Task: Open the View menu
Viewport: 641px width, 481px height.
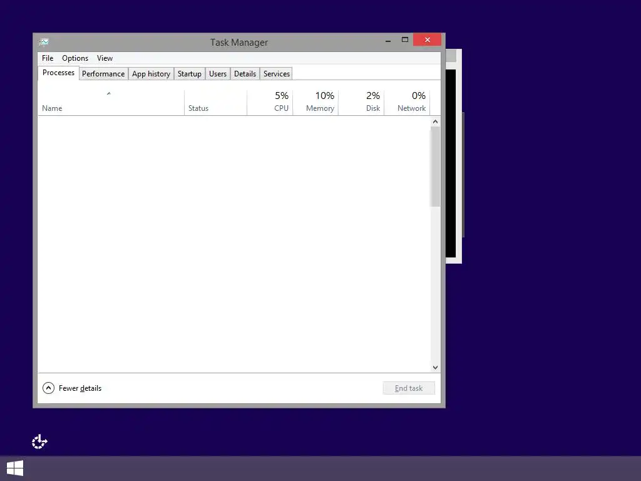Action: tap(105, 58)
